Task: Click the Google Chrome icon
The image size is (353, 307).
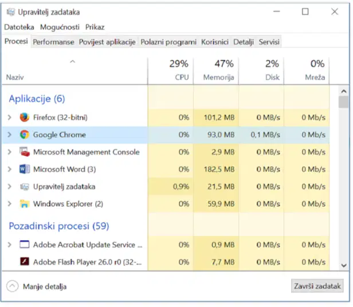Action: [x=24, y=135]
